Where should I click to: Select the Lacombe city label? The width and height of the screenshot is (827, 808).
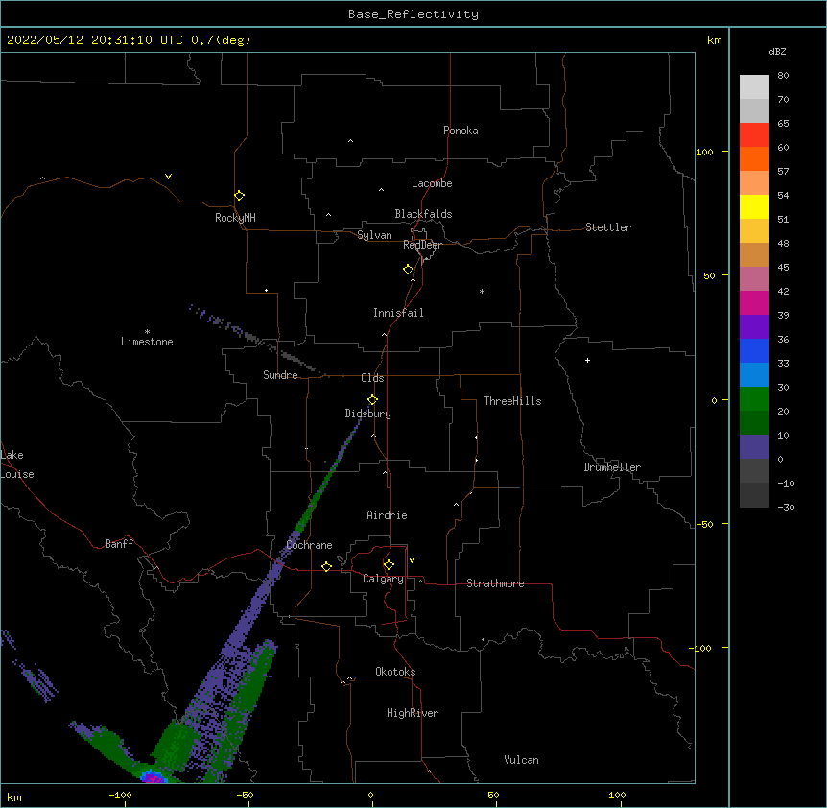click(432, 183)
